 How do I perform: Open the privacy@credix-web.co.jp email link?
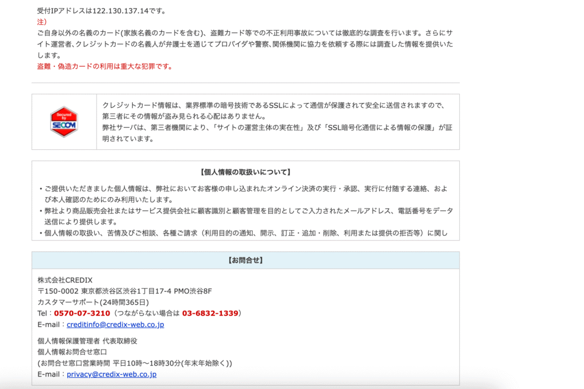(112, 374)
